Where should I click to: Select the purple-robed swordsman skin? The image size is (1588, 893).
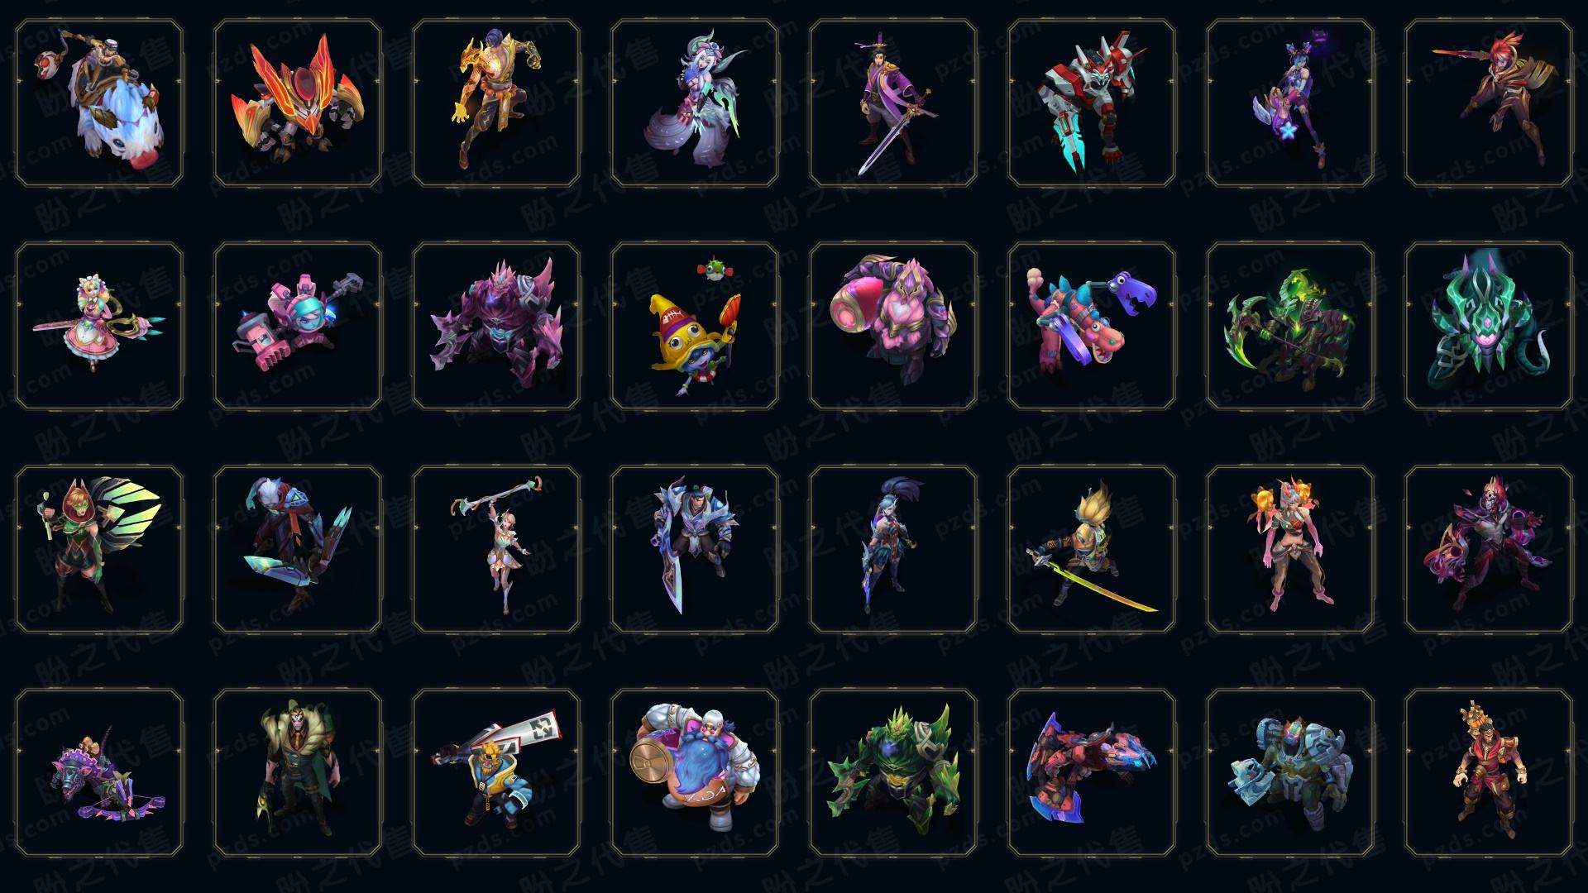[893, 103]
